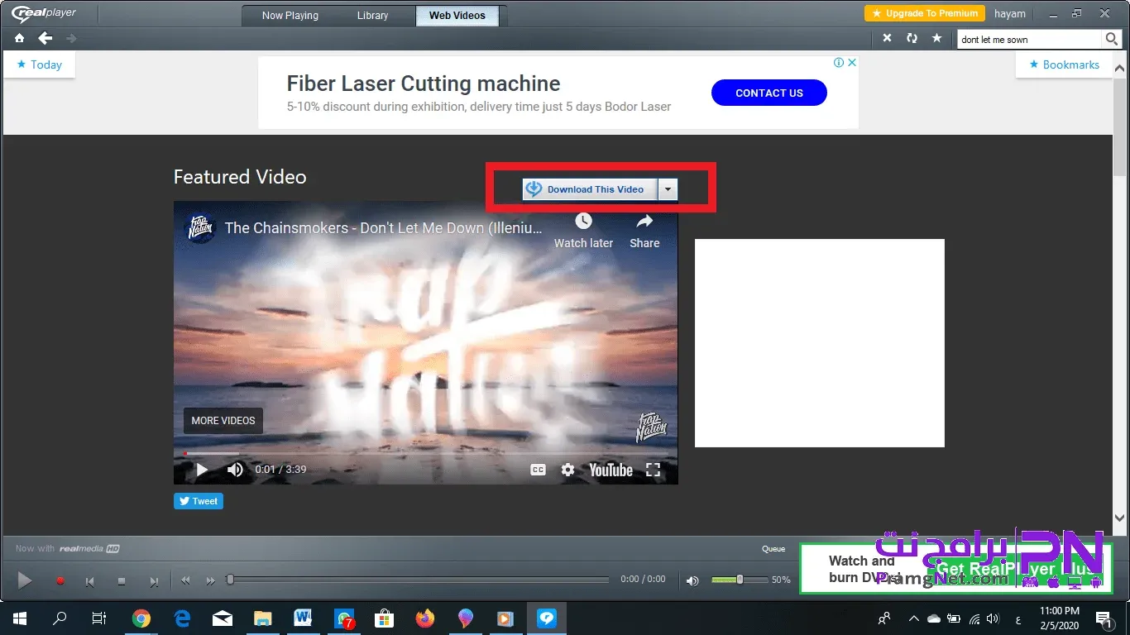Screen dimensions: 1130x635
Task: Skip to the next track
Action: click(153, 581)
